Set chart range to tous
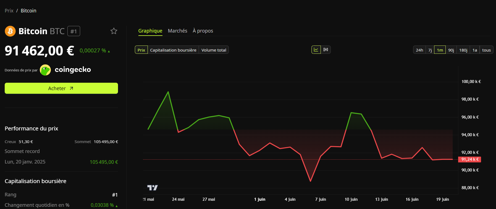Image resolution: width=496 pixels, height=209 pixels. (486, 50)
